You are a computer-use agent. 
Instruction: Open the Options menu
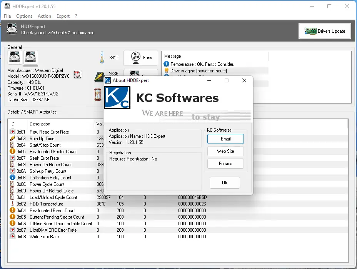[24, 16]
